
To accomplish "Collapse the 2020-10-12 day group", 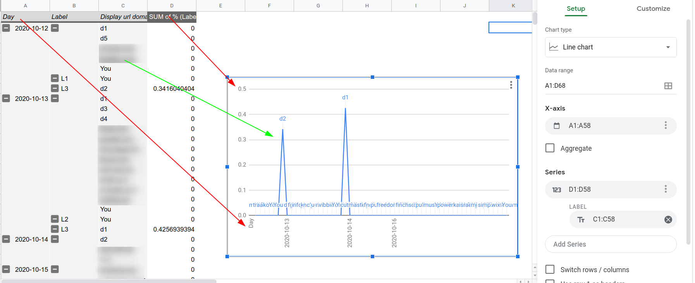I will click(x=6, y=28).
